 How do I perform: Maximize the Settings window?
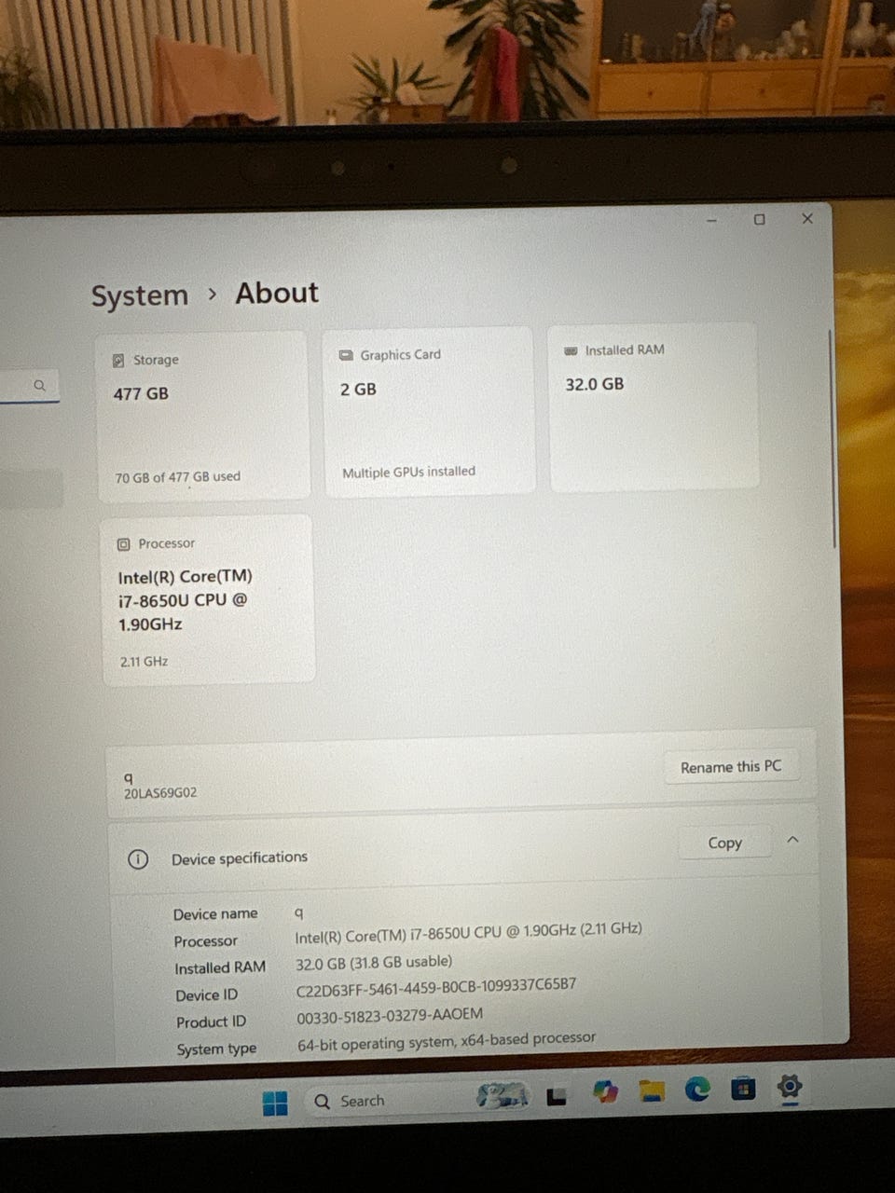click(759, 220)
